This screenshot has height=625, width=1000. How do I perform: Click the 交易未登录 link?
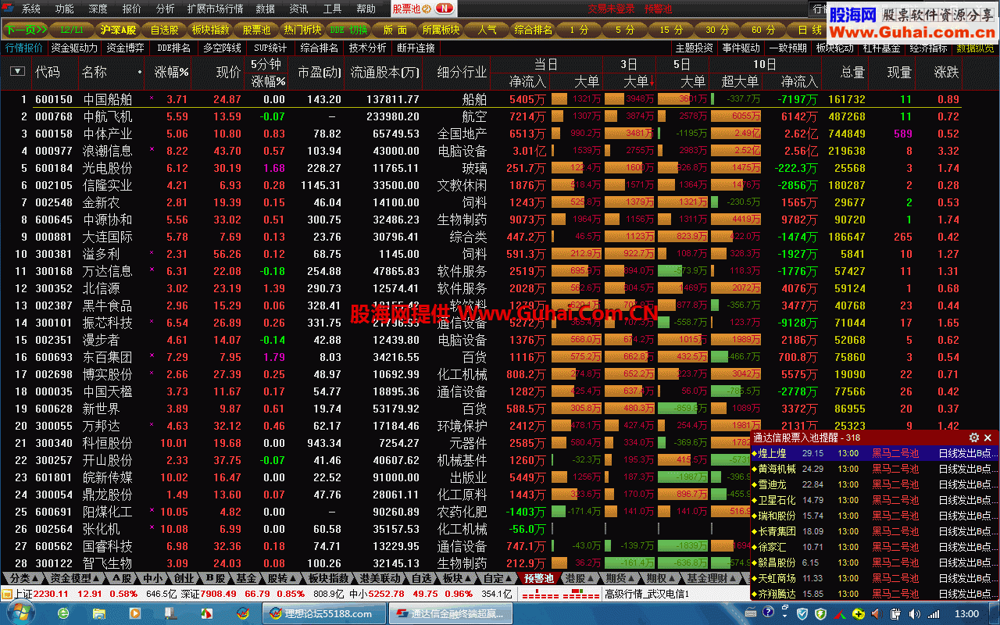click(x=611, y=9)
